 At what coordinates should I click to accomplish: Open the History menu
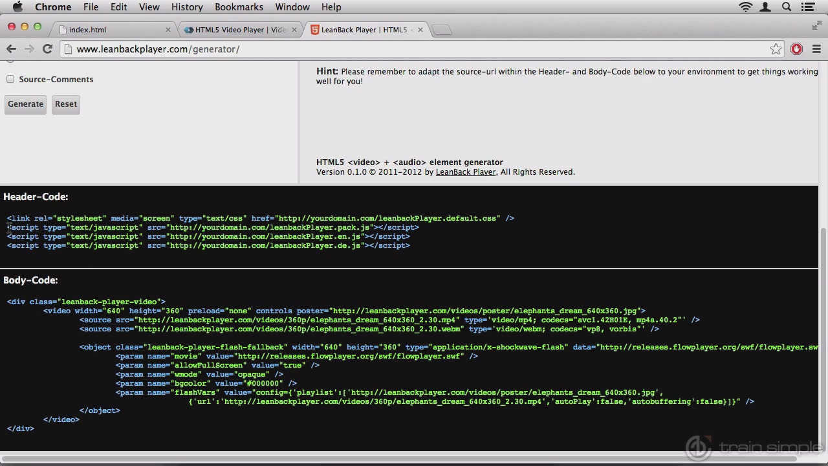[187, 7]
